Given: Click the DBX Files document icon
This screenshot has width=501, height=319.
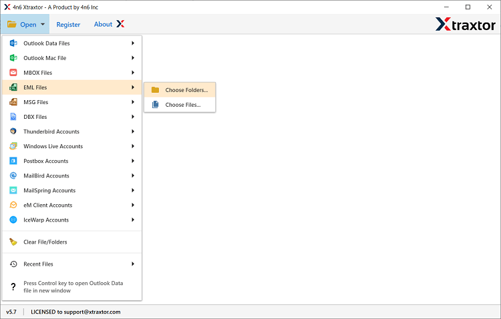Looking at the screenshot, I should [13, 117].
